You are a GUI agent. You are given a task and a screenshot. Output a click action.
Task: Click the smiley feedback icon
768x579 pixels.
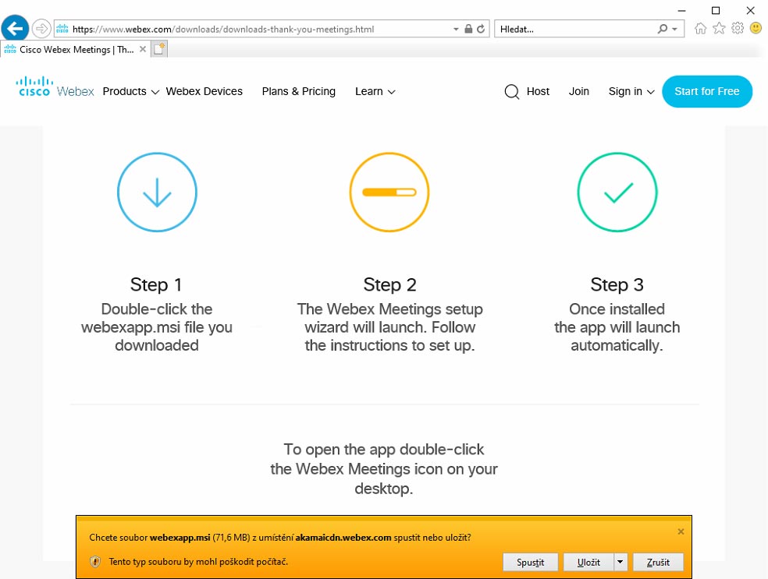756,28
